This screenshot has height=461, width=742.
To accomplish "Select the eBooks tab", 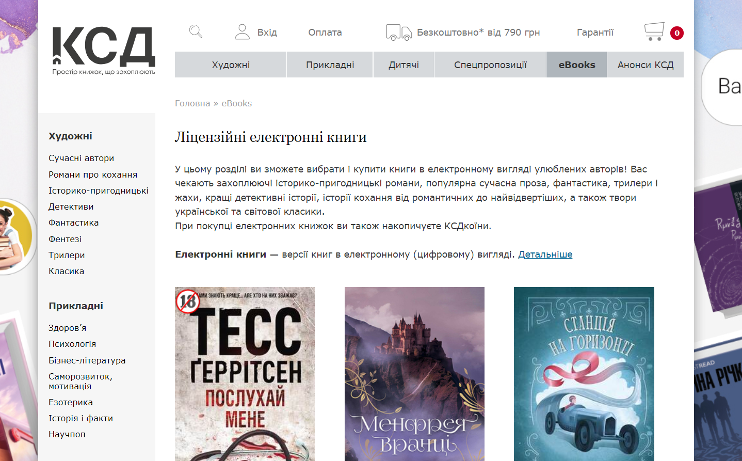I will [x=577, y=65].
